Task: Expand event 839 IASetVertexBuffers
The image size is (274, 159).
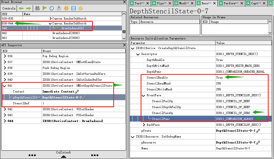Action: point(5,74)
